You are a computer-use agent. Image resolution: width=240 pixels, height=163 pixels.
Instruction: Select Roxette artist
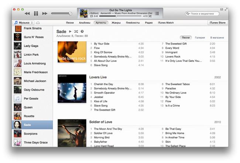coord(32,116)
